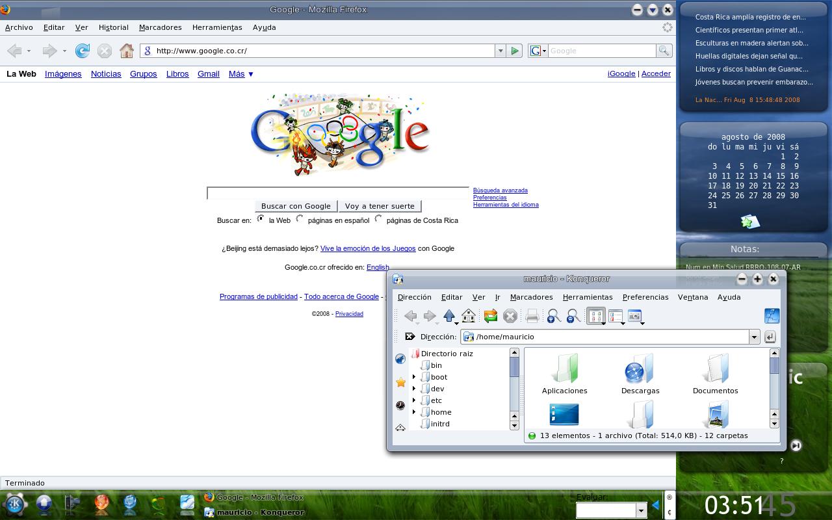Click the Firefox reload button

pos(83,51)
